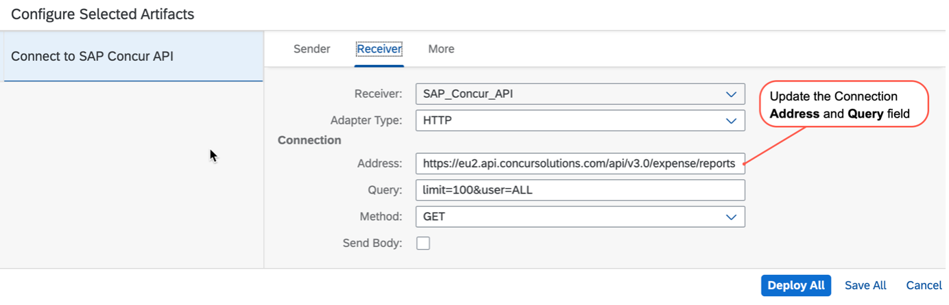Click the GET method value

[434, 217]
